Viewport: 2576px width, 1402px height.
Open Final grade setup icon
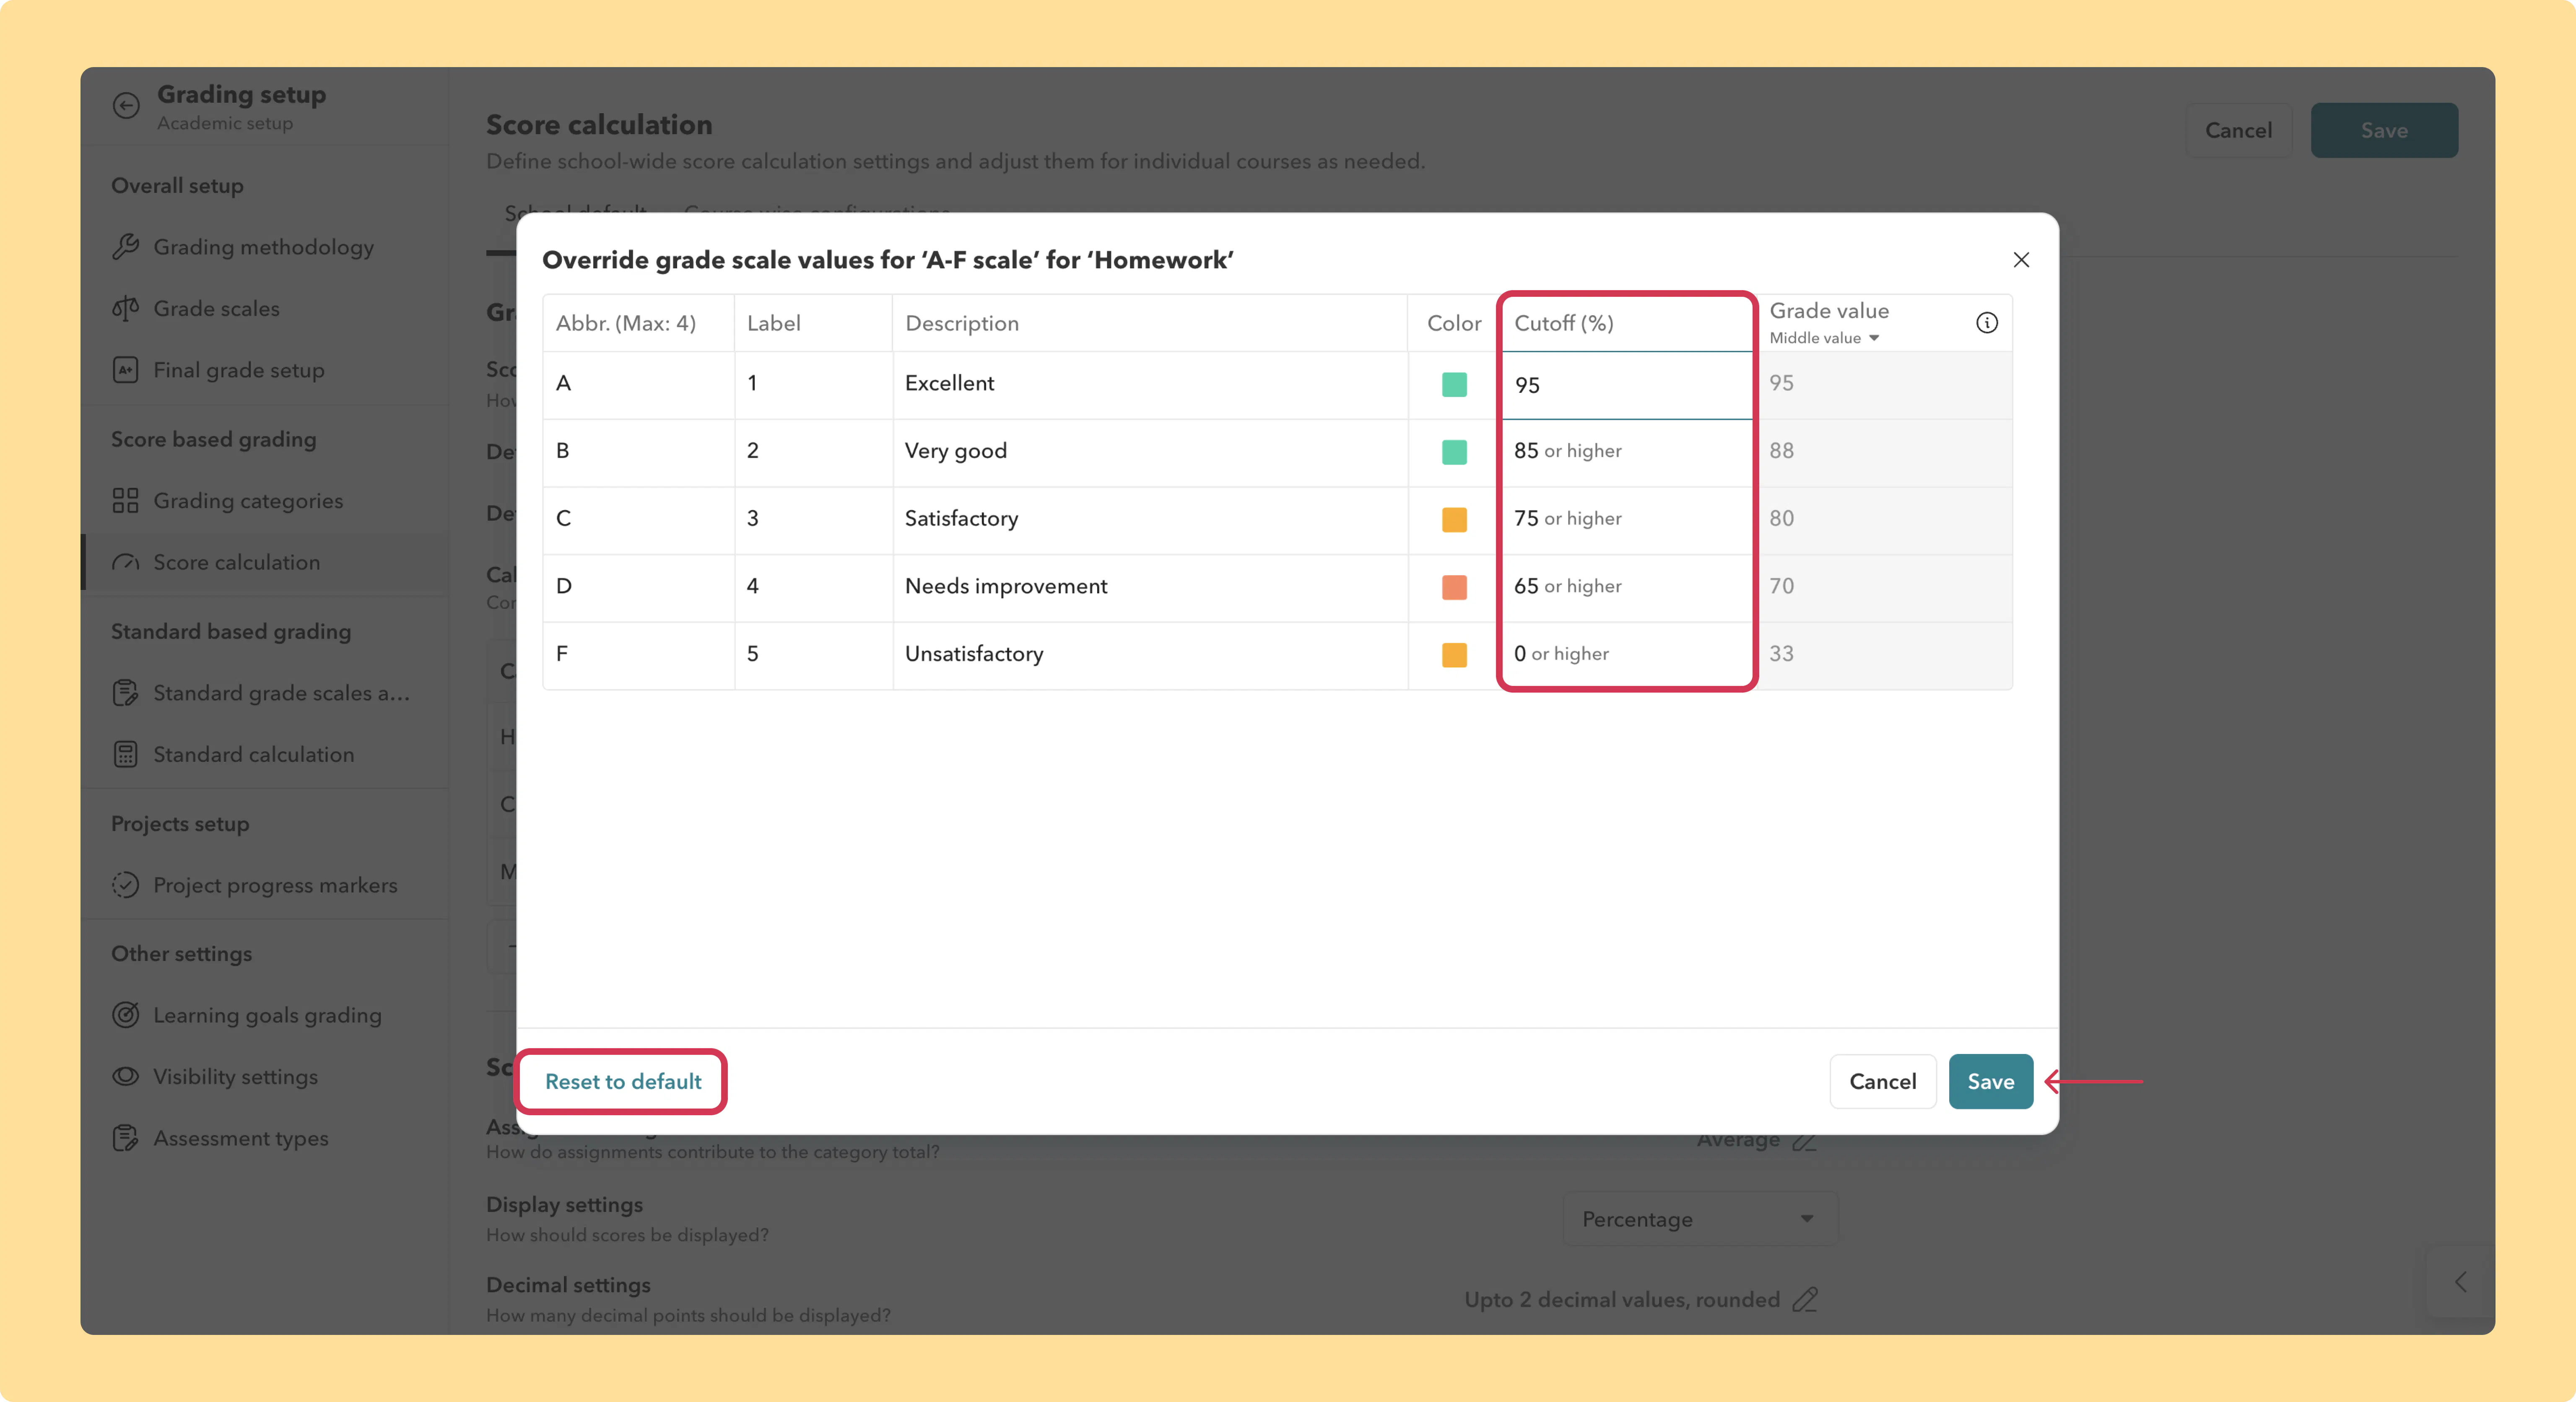click(126, 370)
